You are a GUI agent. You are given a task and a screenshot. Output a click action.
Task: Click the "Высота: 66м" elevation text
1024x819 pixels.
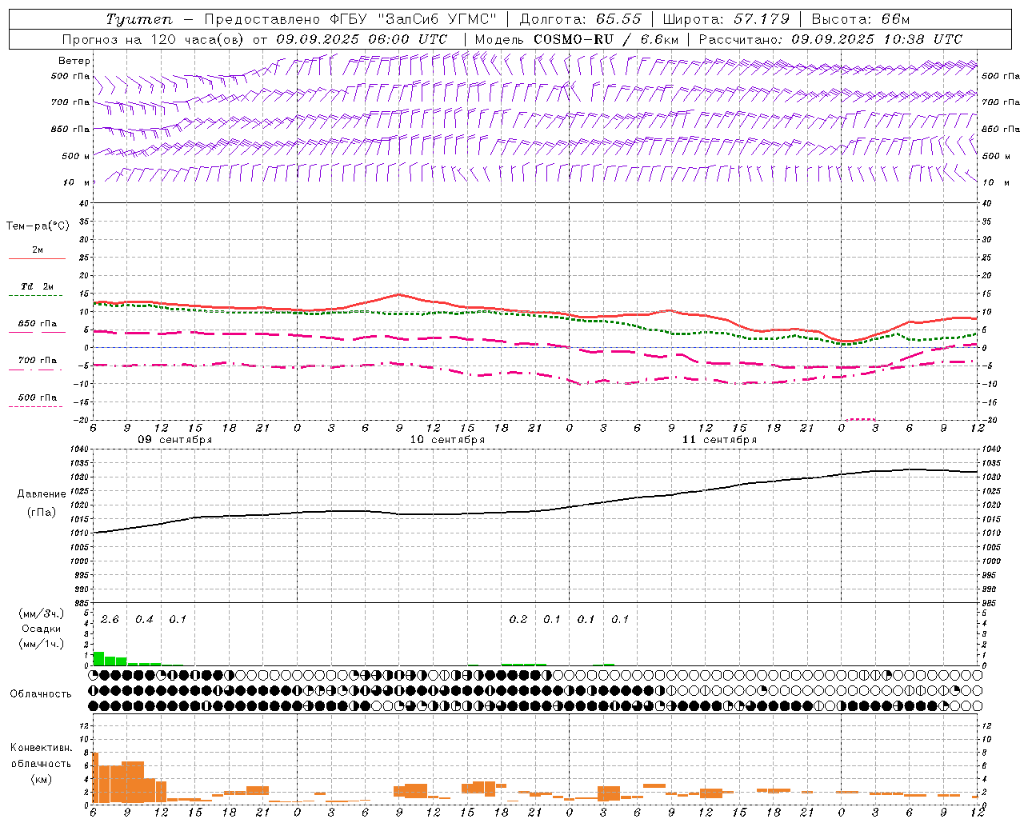[861, 19]
